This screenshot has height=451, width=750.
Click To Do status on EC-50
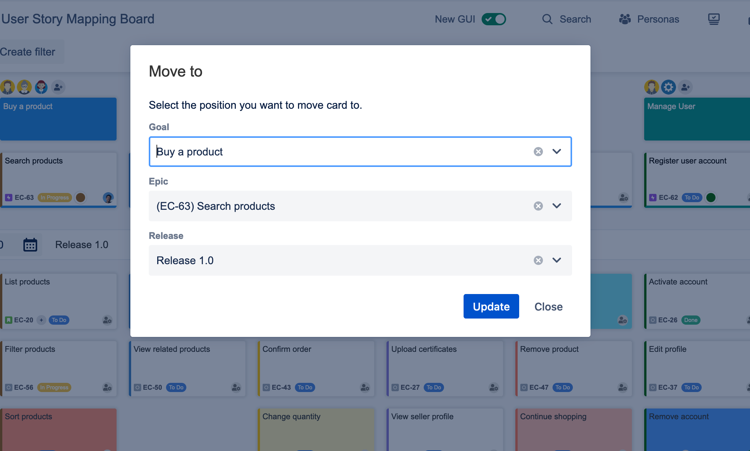coord(176,387)
